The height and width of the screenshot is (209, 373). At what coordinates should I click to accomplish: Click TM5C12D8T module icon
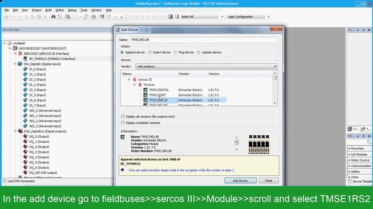(145, 95)
